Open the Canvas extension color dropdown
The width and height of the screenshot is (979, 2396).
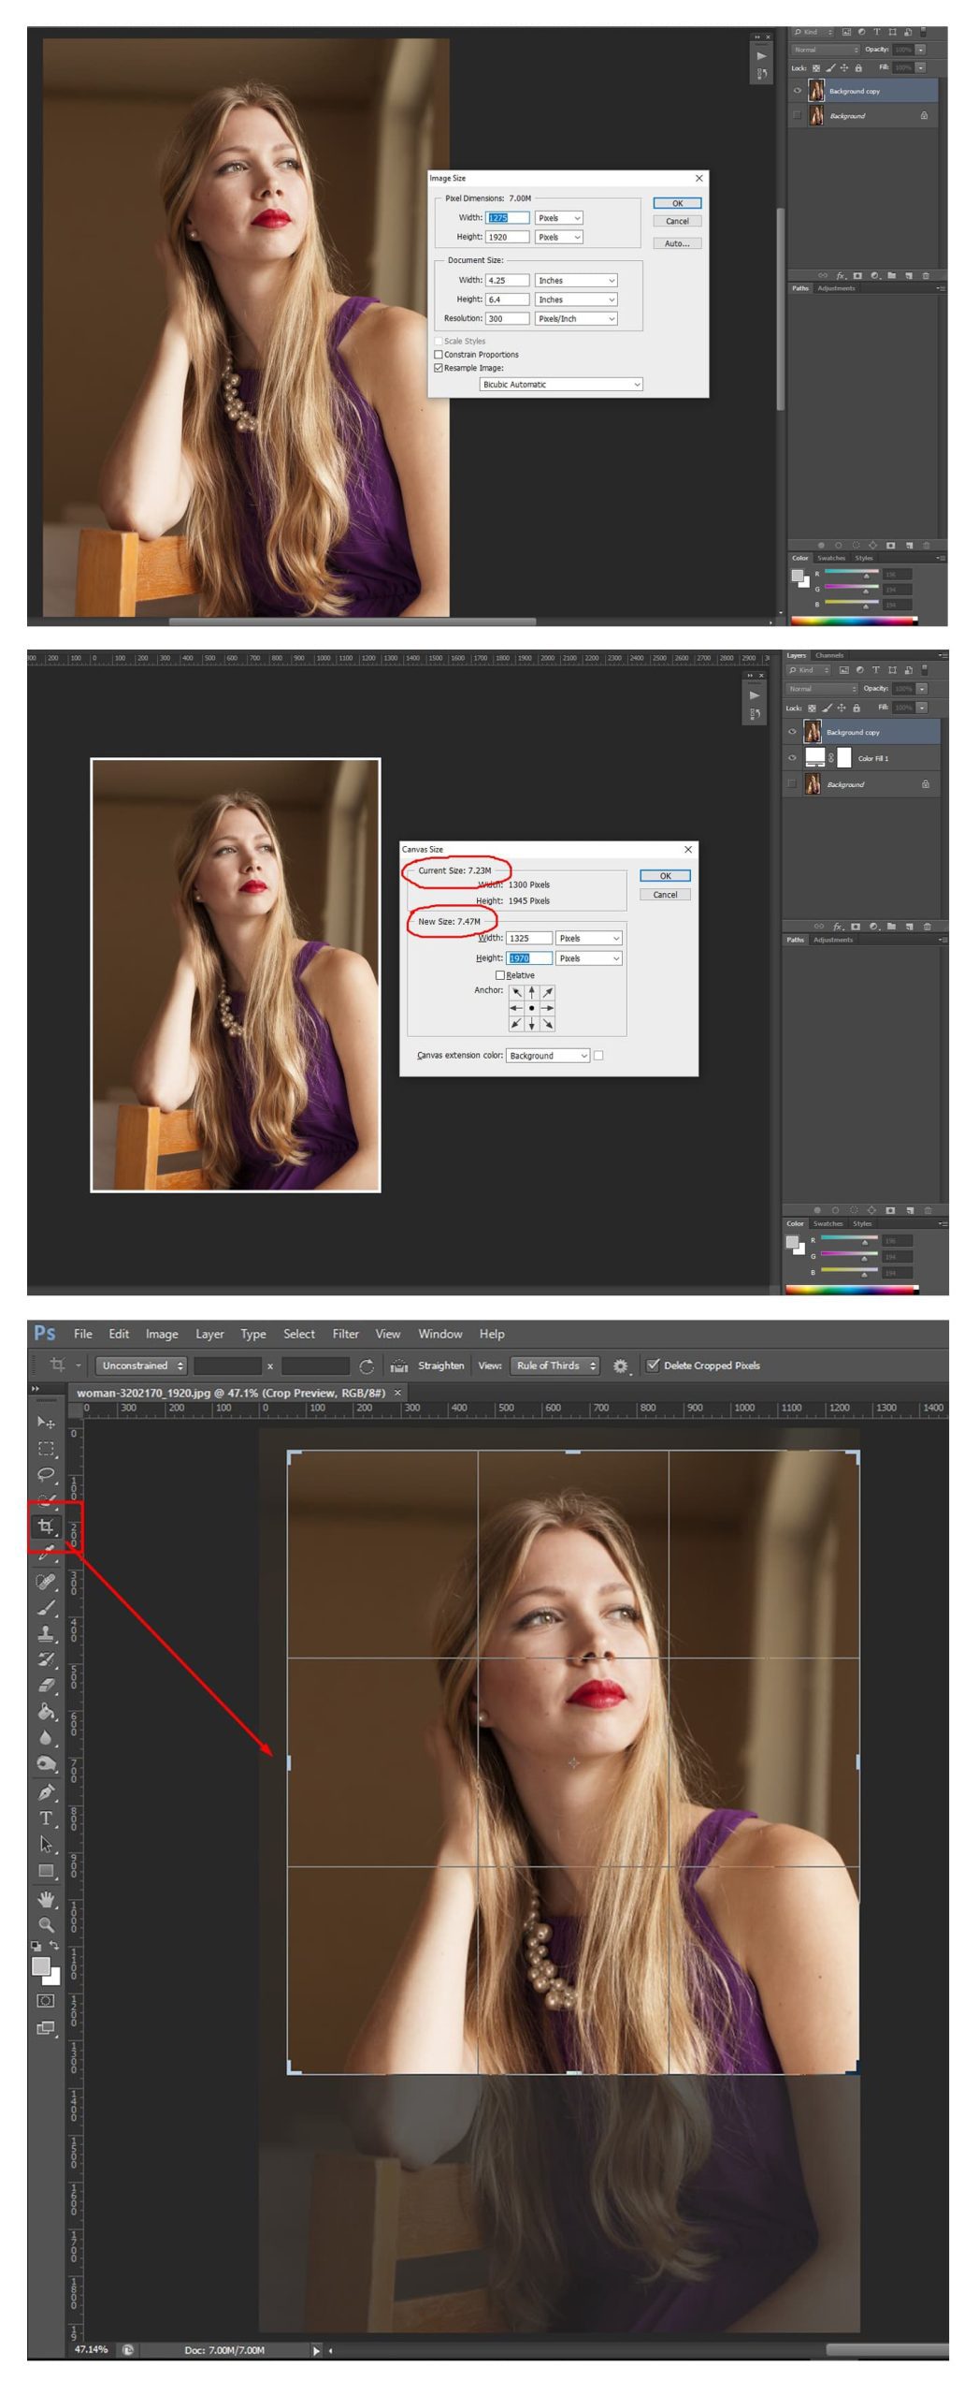click(x=548, y=1055)
